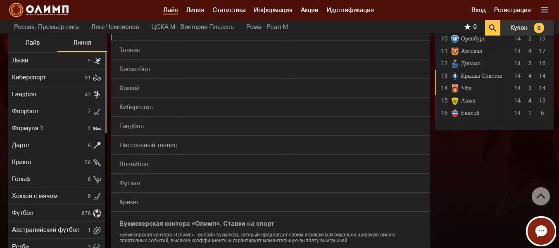
Task: Open Линия in the top navigation
Action: [x=195, y=10]
